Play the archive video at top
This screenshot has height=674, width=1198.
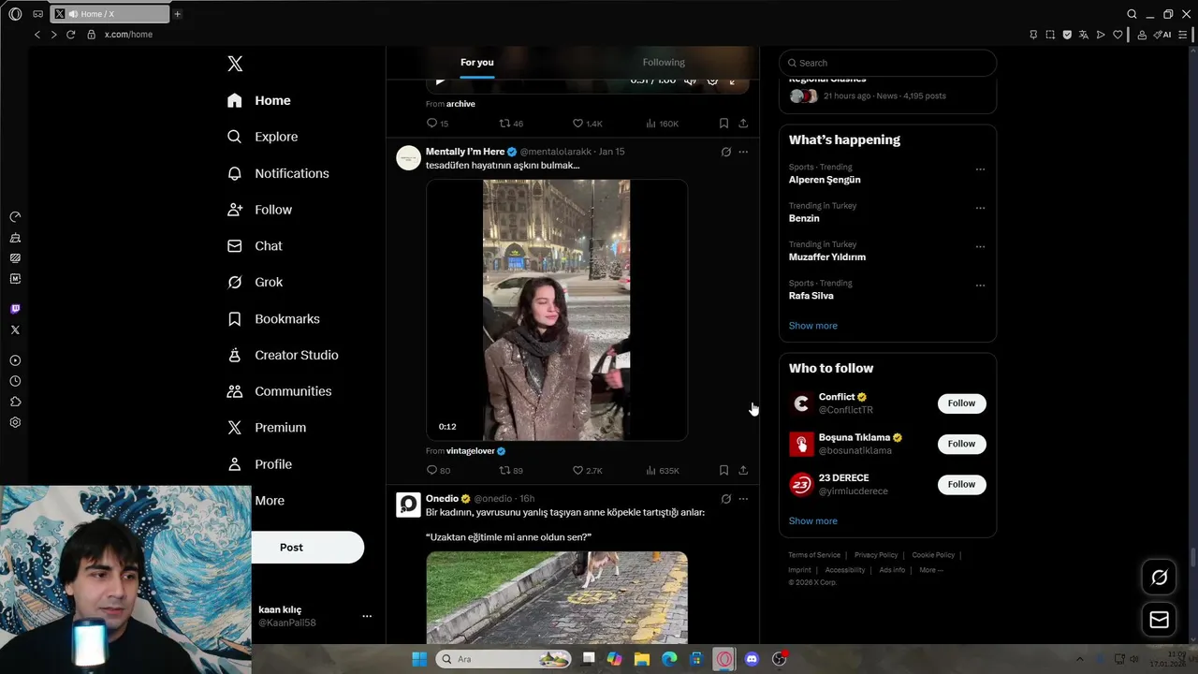click(x=440, y=81)
